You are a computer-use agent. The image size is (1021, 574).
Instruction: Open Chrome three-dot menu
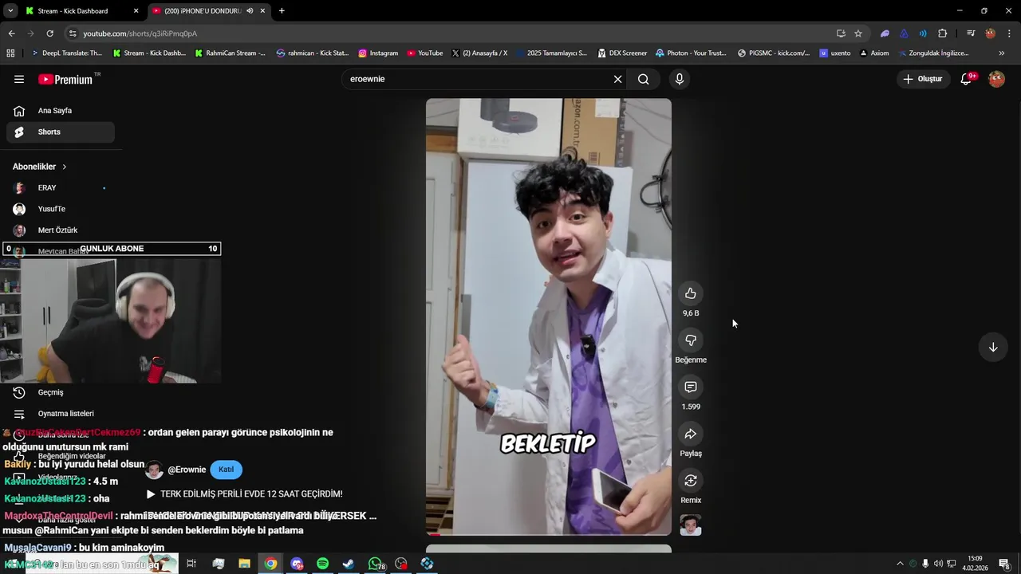pos(1010,33)
